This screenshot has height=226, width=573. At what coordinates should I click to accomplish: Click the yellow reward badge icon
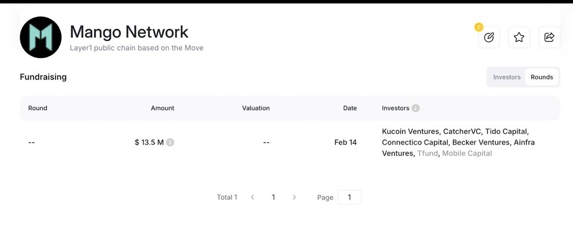pos(478,27)
